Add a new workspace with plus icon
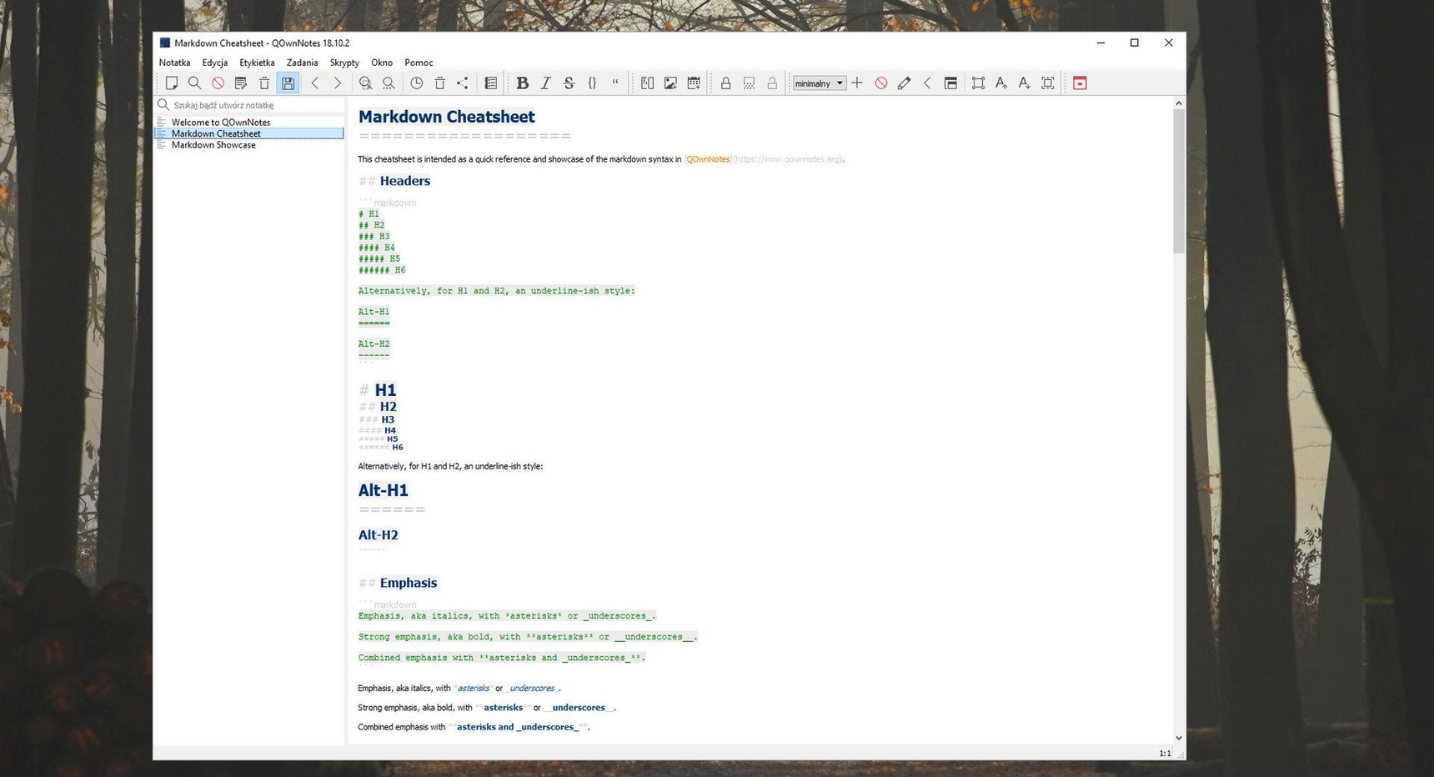Image resolution: width=1434 pixels, height=777 pixels. tap(857, 83)
